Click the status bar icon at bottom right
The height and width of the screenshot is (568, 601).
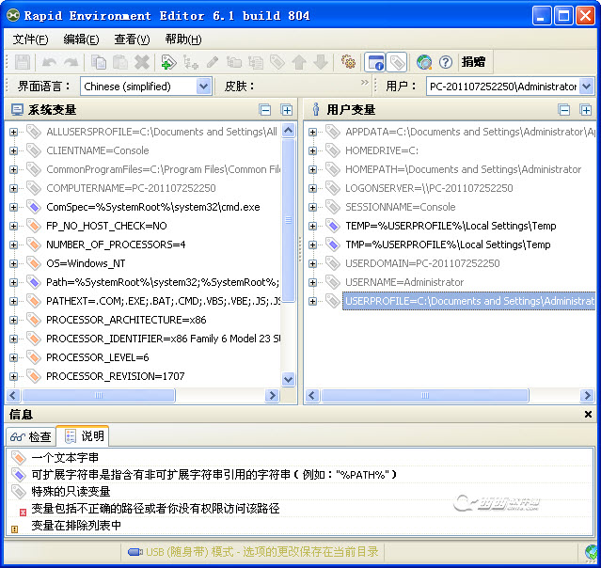591,552
